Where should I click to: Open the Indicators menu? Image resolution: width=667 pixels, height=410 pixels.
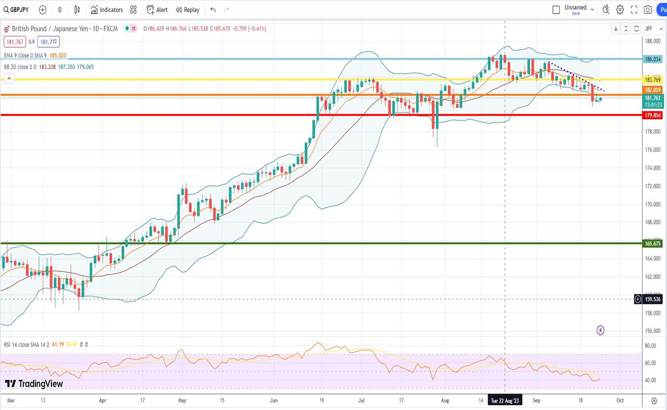pos(107,10)
